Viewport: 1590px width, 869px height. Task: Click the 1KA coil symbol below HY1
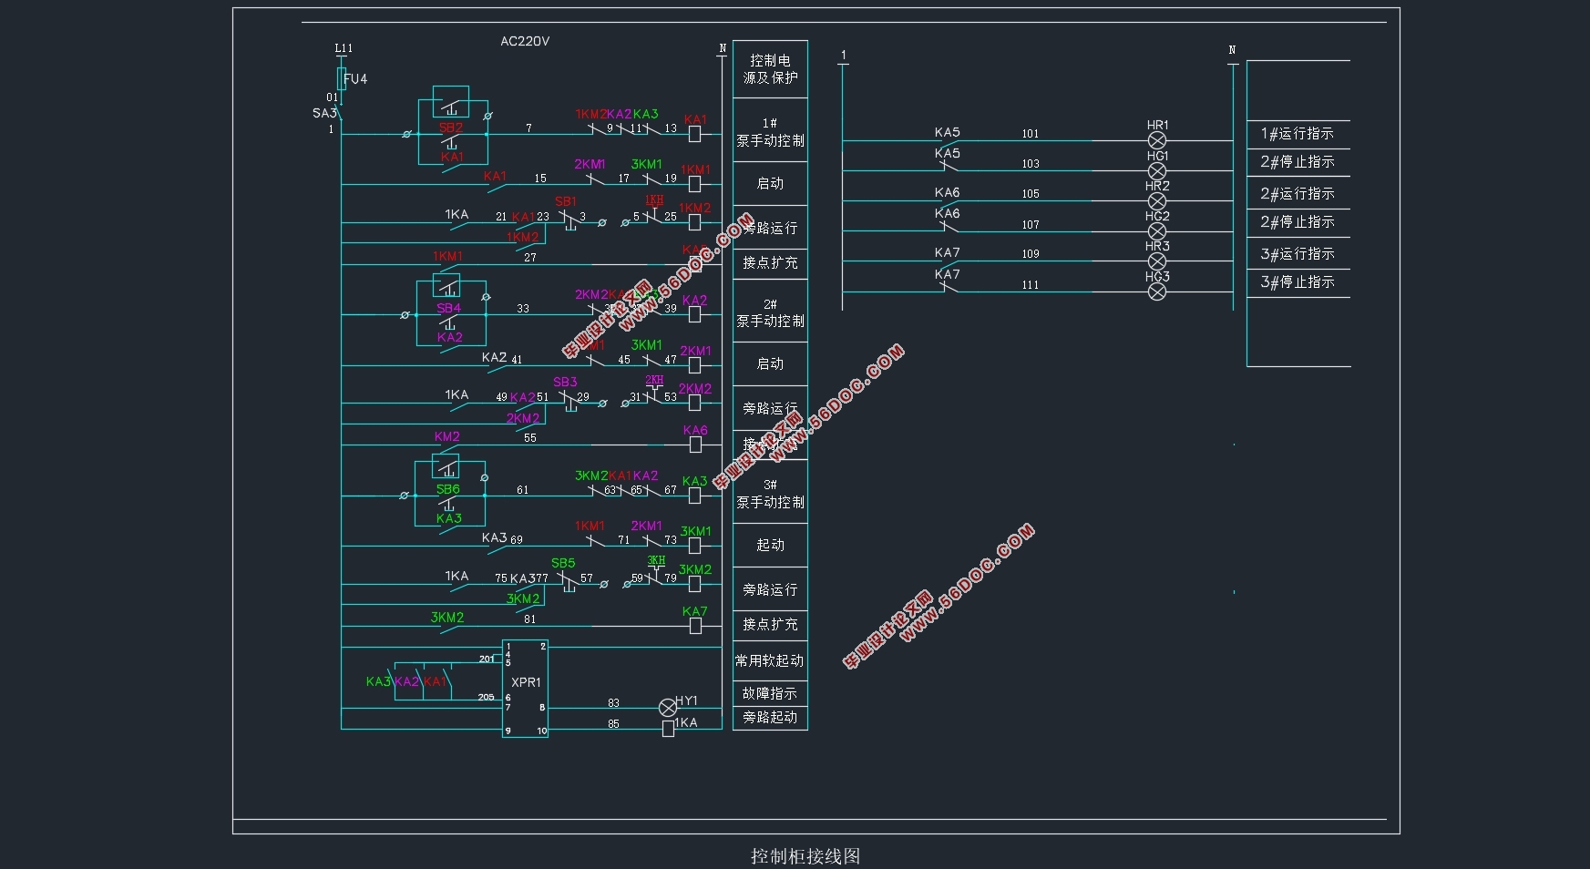(x=668, y=728)
